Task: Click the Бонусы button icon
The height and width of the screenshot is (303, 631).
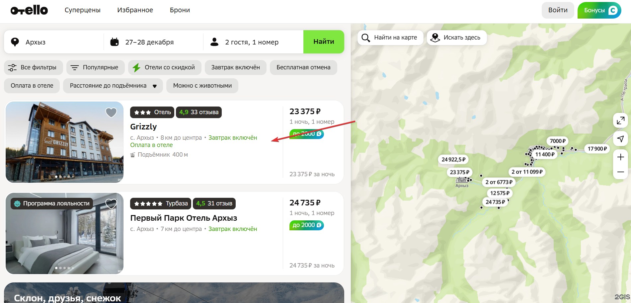Action: [613, 10]
